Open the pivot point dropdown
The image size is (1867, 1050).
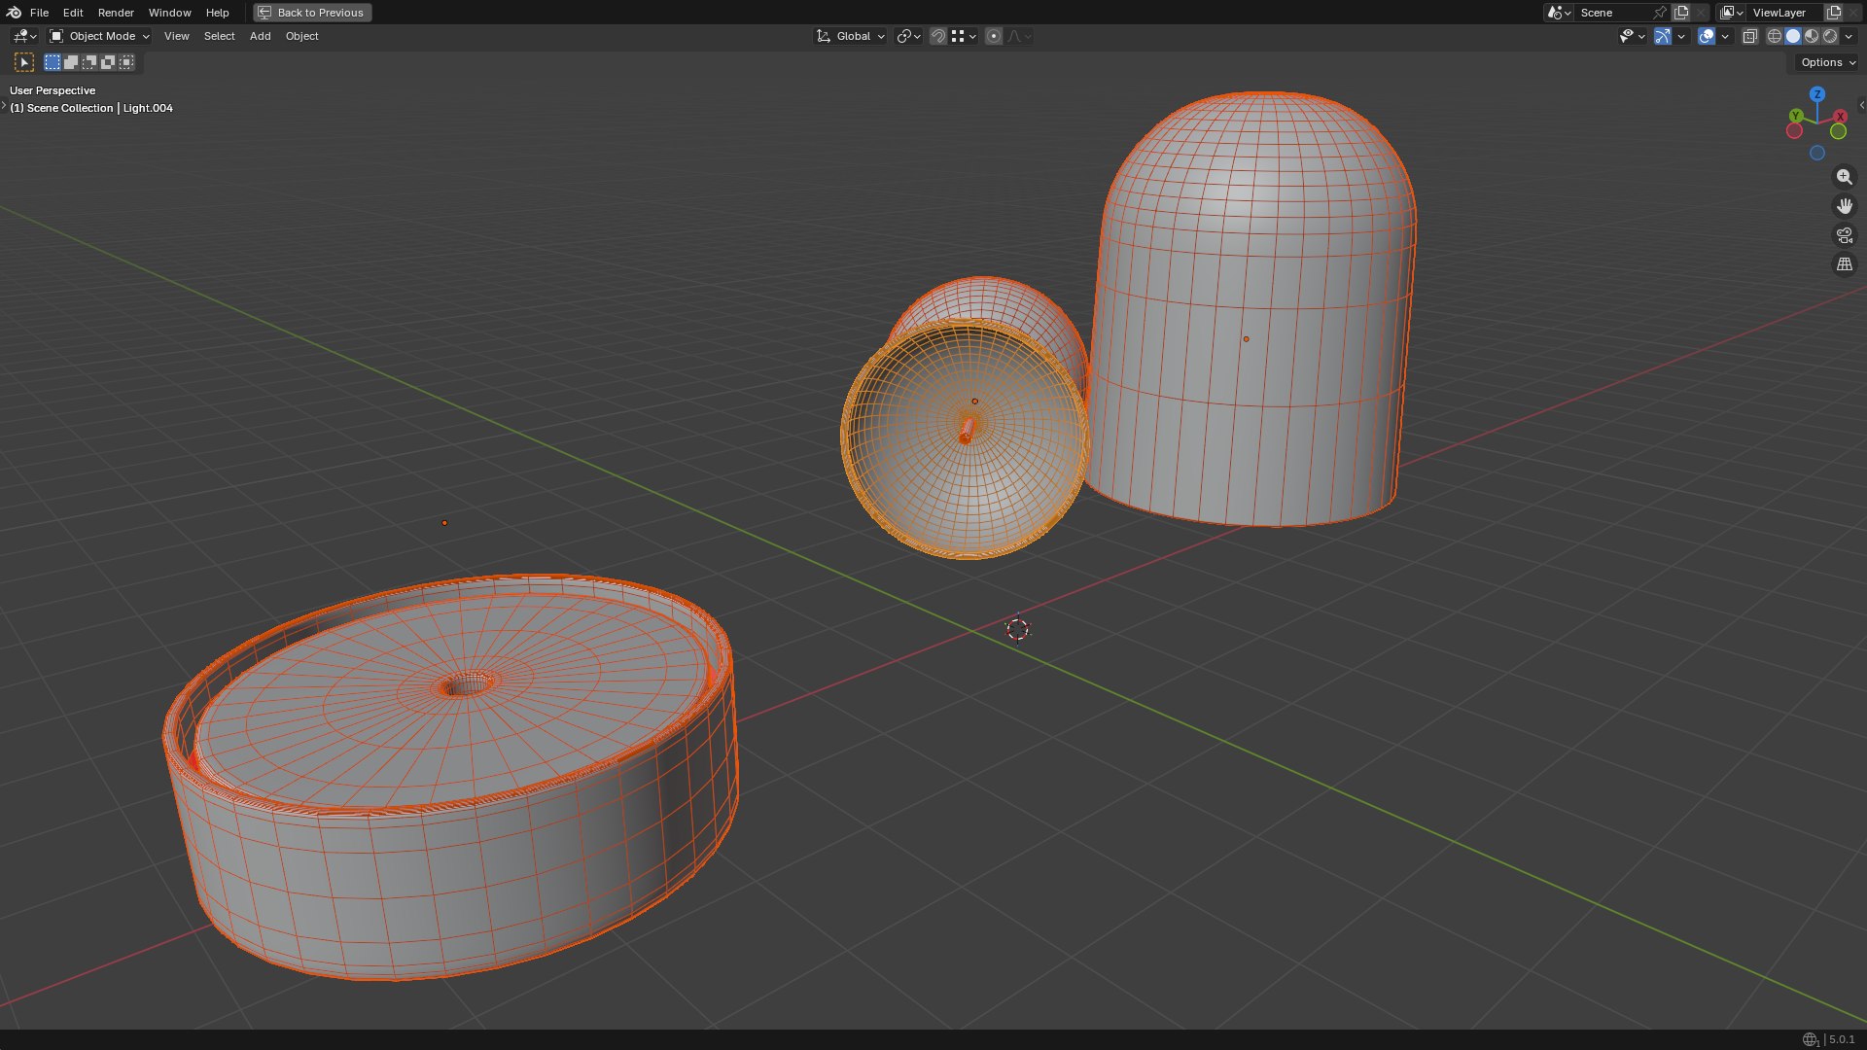(x=908, y=36)
